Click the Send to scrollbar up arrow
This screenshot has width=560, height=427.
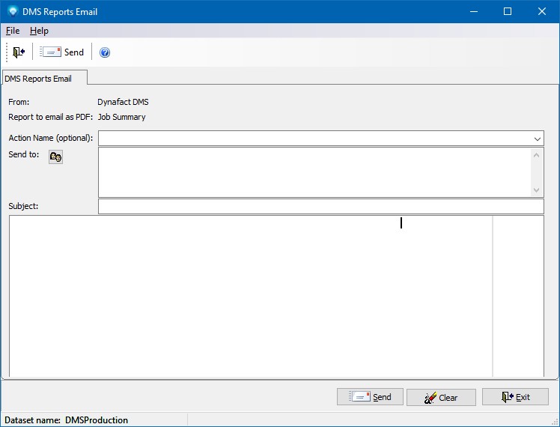click(537, 154)
